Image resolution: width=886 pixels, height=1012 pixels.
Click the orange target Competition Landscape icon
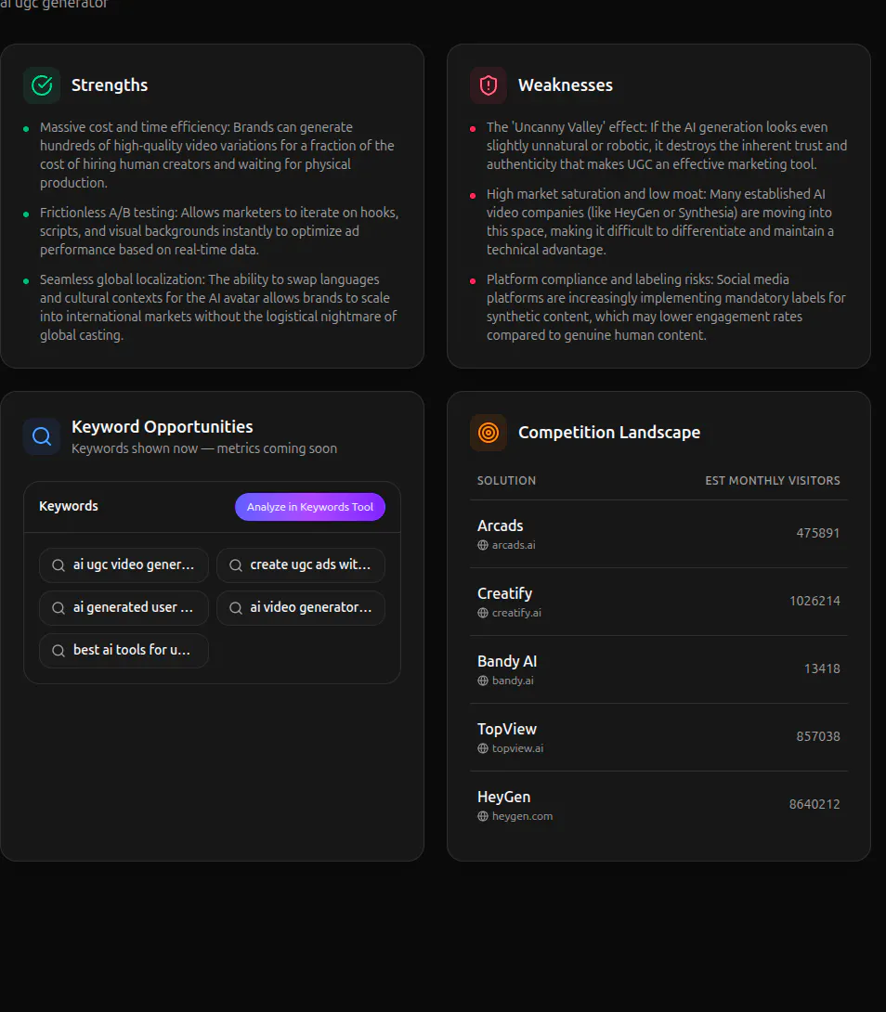489,433
